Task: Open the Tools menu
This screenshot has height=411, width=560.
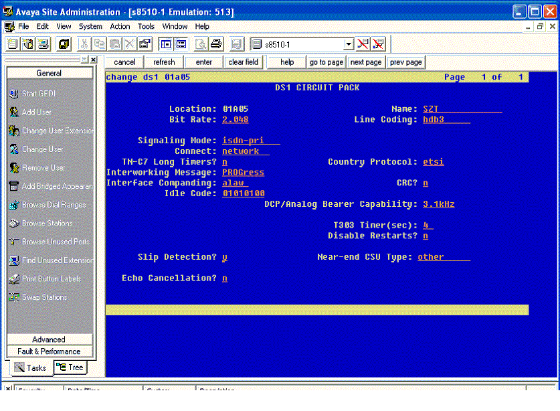Action: coord(146,27)
